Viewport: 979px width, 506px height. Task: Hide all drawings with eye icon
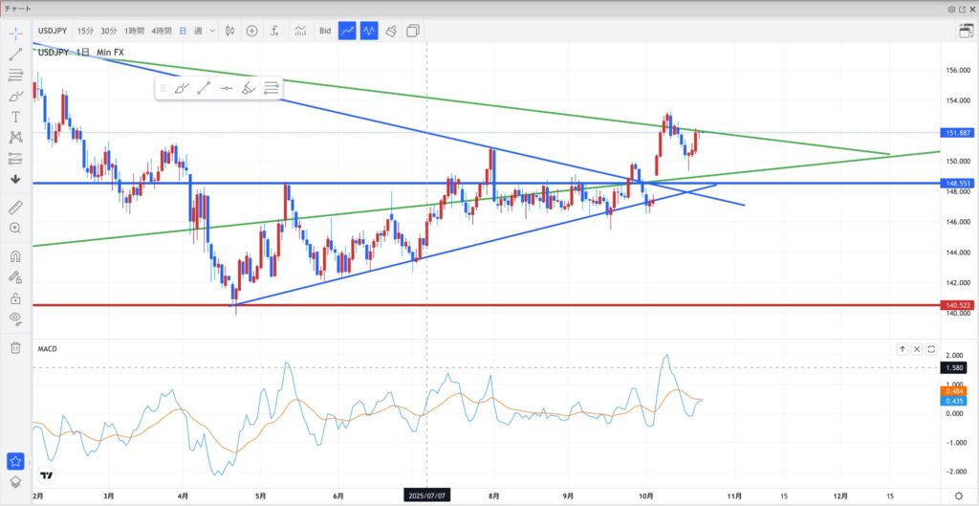pos(15,318)
